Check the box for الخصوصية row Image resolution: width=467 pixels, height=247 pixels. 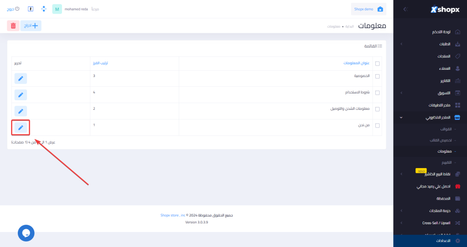pyautogui.click(x=377, y=76)
